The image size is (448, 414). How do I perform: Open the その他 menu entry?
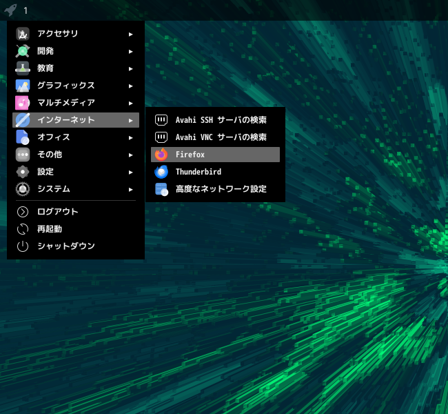[76, 155]
